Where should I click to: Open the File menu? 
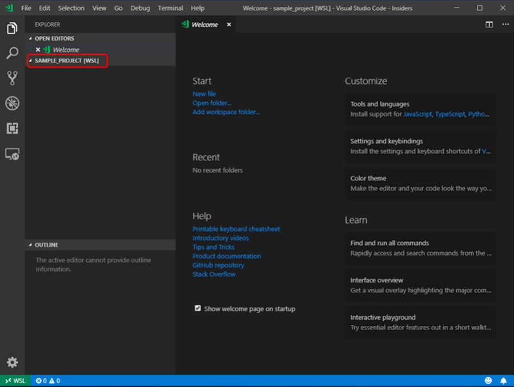pyautogui.click(x=26, y=8)
